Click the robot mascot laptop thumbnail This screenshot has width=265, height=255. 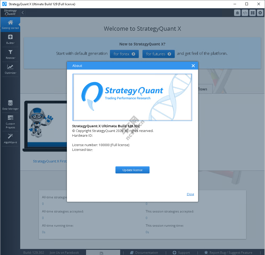pyautogui.click(x=45, y=126)
